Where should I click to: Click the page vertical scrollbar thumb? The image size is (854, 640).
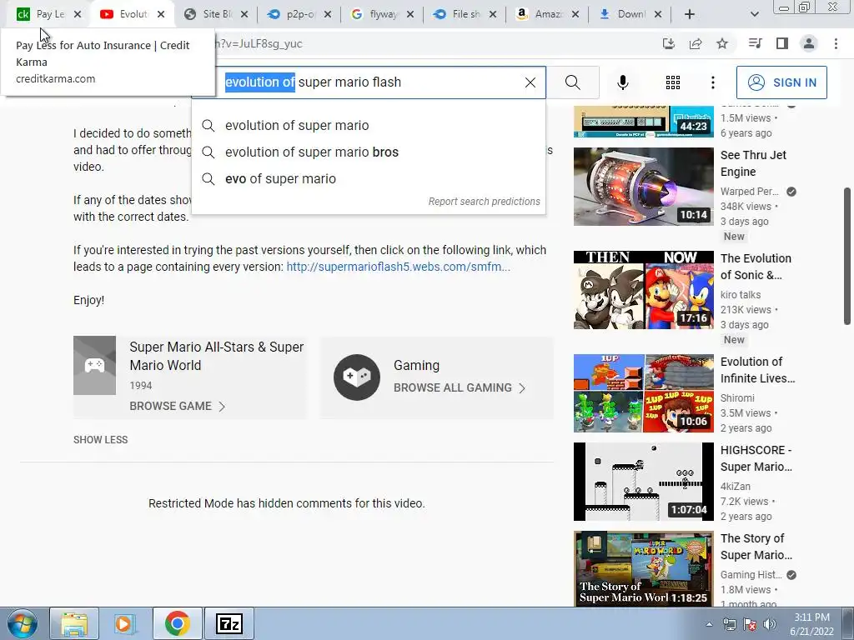pyautogui.click(x=847, y=256)
